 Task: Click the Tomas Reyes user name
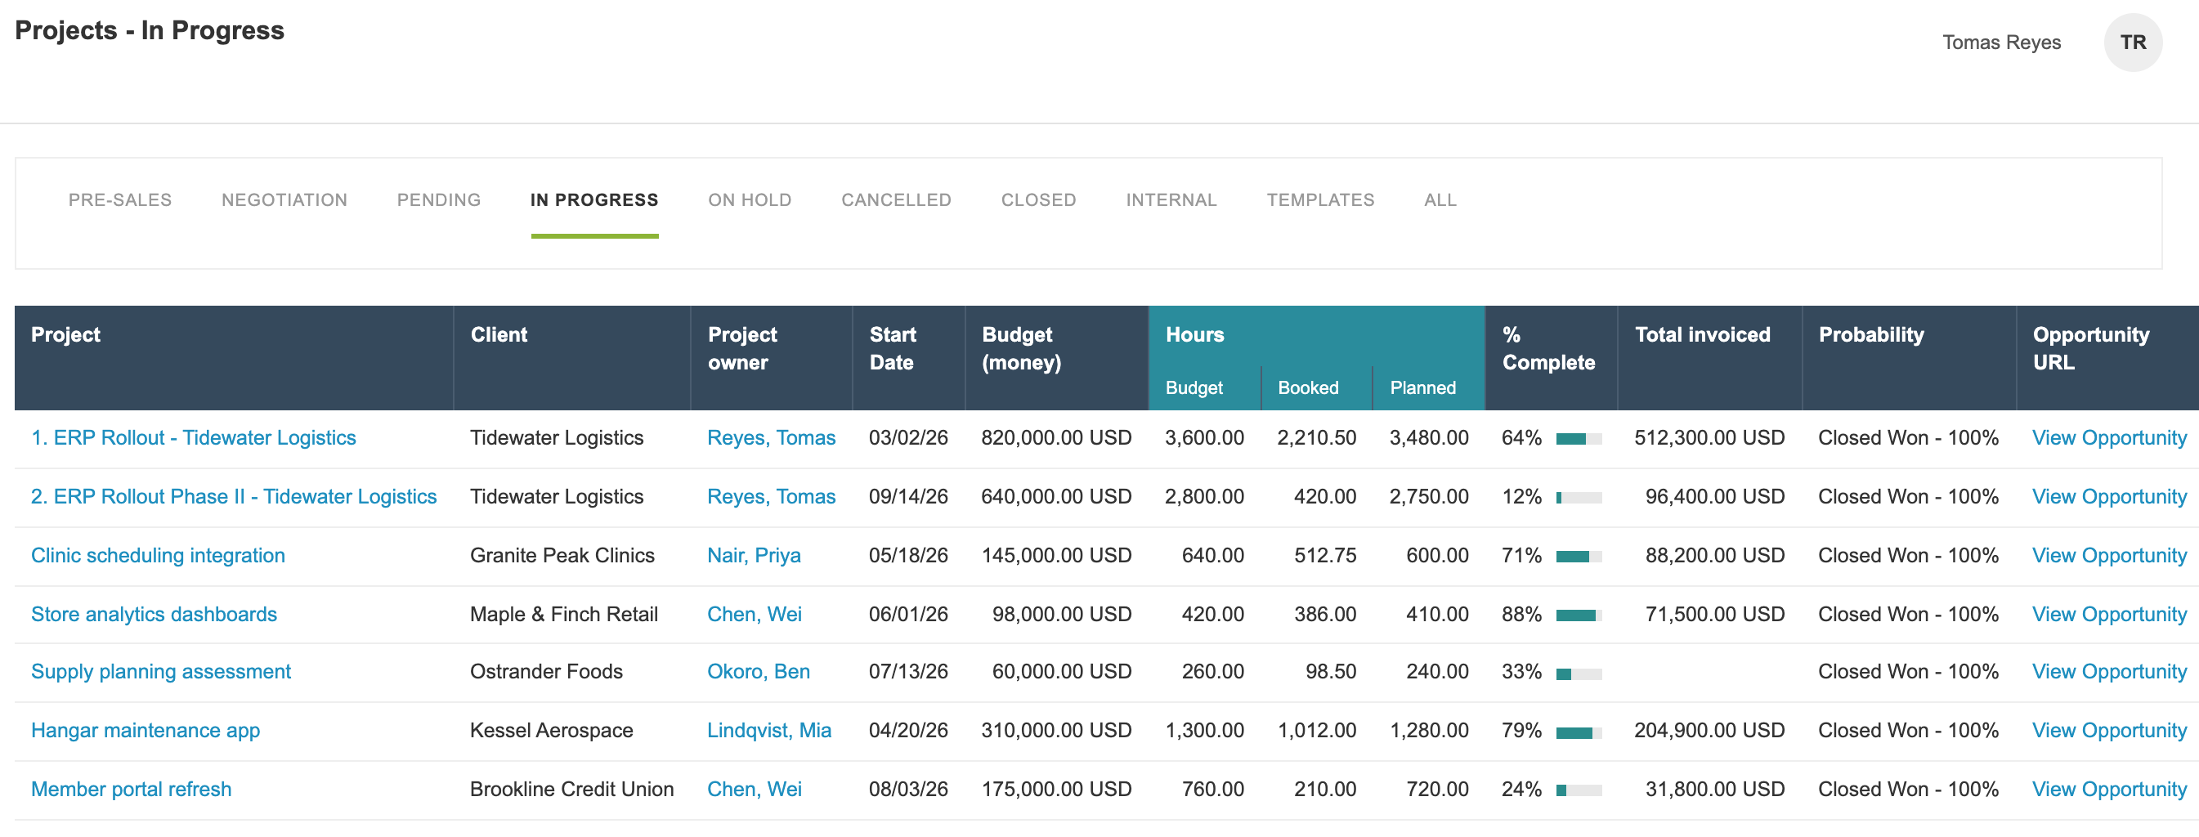[2001, 43]
